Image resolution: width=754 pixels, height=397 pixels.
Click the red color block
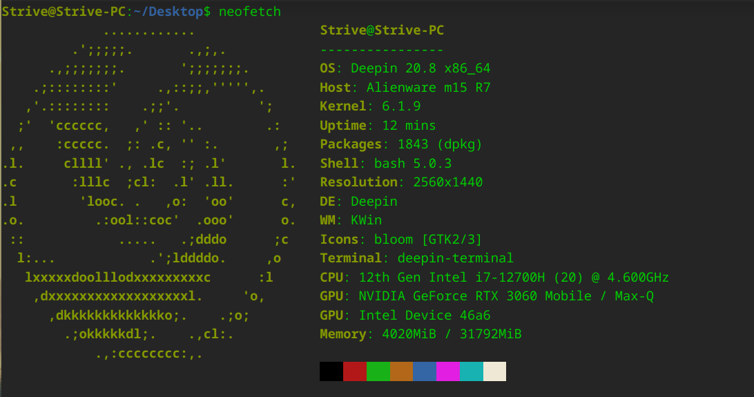355,371
